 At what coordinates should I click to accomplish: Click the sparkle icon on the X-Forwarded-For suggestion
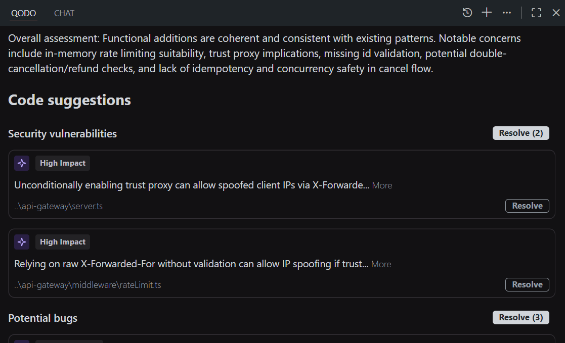21,241
